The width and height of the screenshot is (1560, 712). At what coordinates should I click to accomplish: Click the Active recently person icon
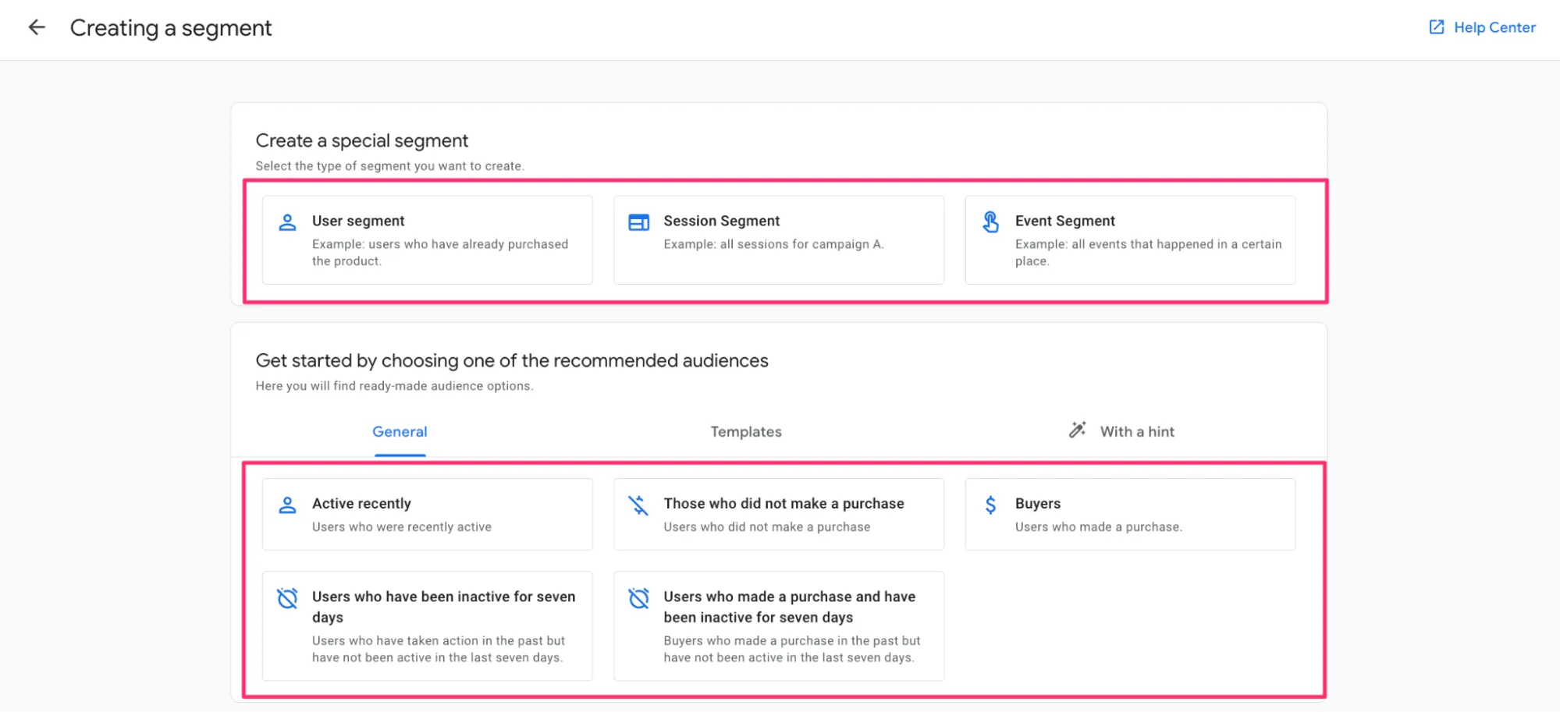coord(287,505)
